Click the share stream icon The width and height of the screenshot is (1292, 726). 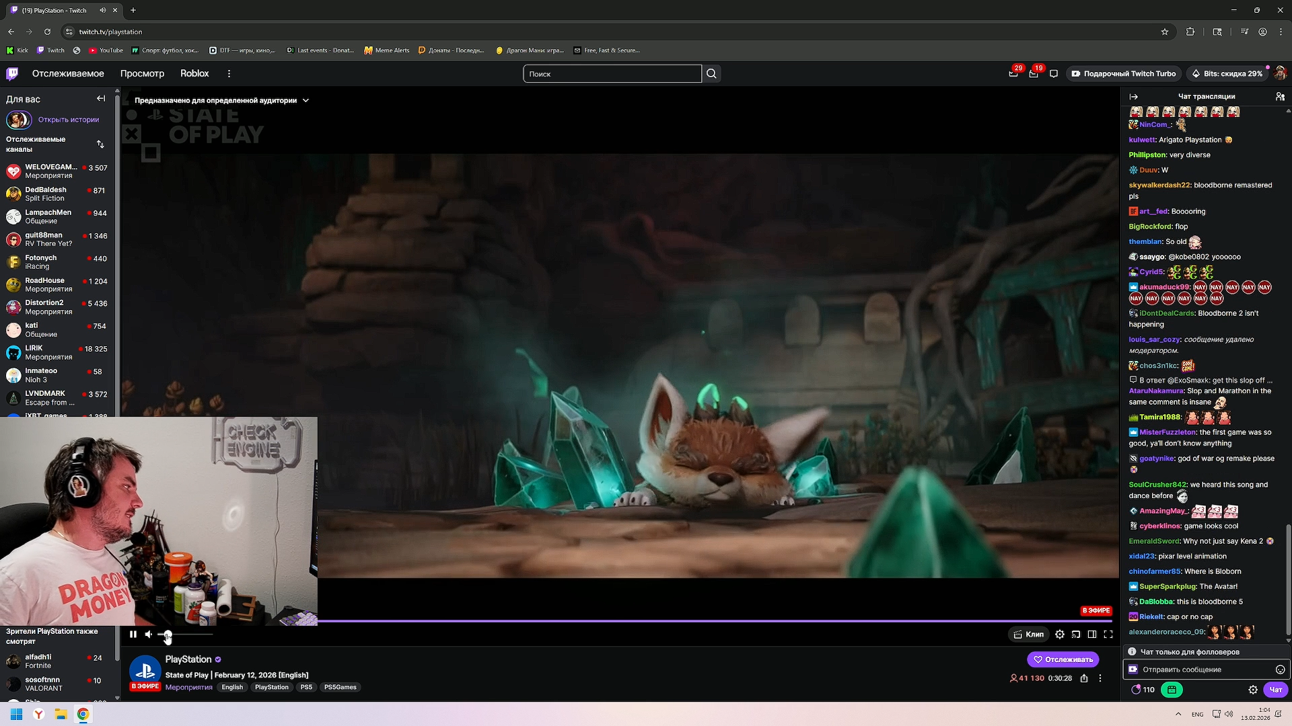click(1084, 678)
